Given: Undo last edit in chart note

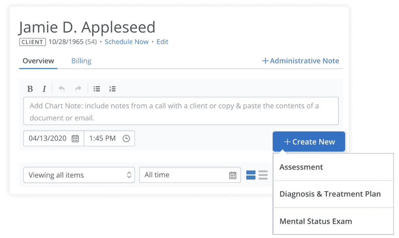Looking at the screenshot, I should (62, 88).
